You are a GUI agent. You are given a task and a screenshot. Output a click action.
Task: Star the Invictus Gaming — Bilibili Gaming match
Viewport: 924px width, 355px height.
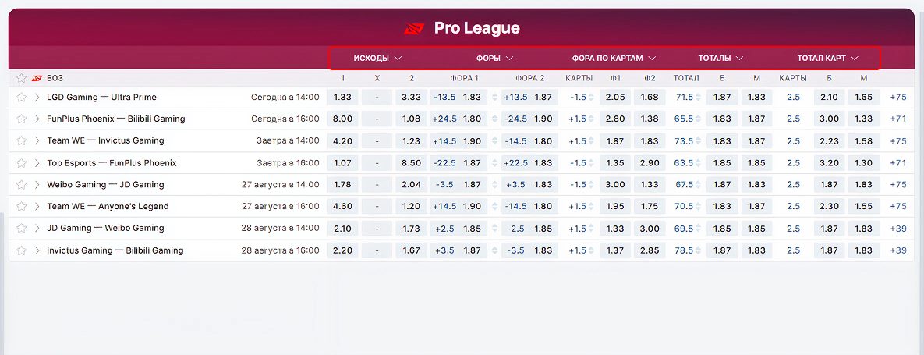[x=22, y=250]
